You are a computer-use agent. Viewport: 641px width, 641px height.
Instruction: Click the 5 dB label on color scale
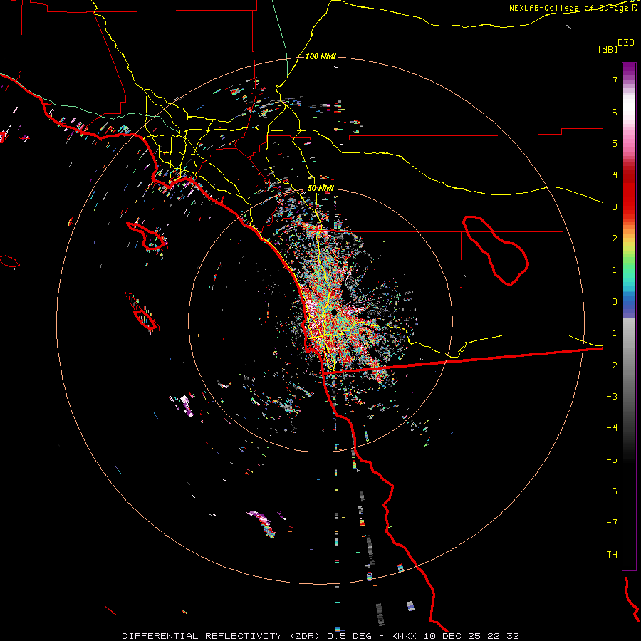pos(615,143)
